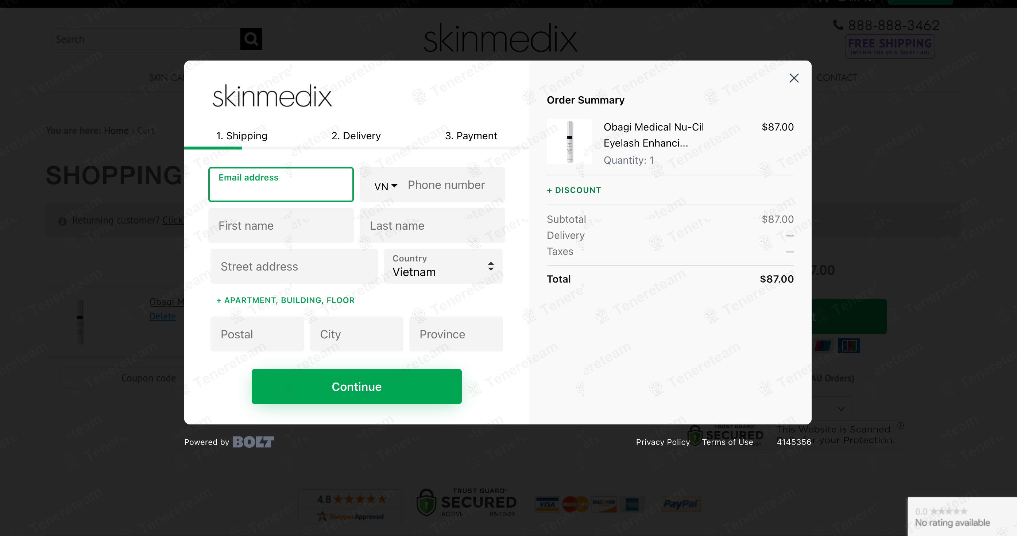The image size is (1017, 536).
Task: Open the VN phone country code dropdown
Action: (386, 186)
